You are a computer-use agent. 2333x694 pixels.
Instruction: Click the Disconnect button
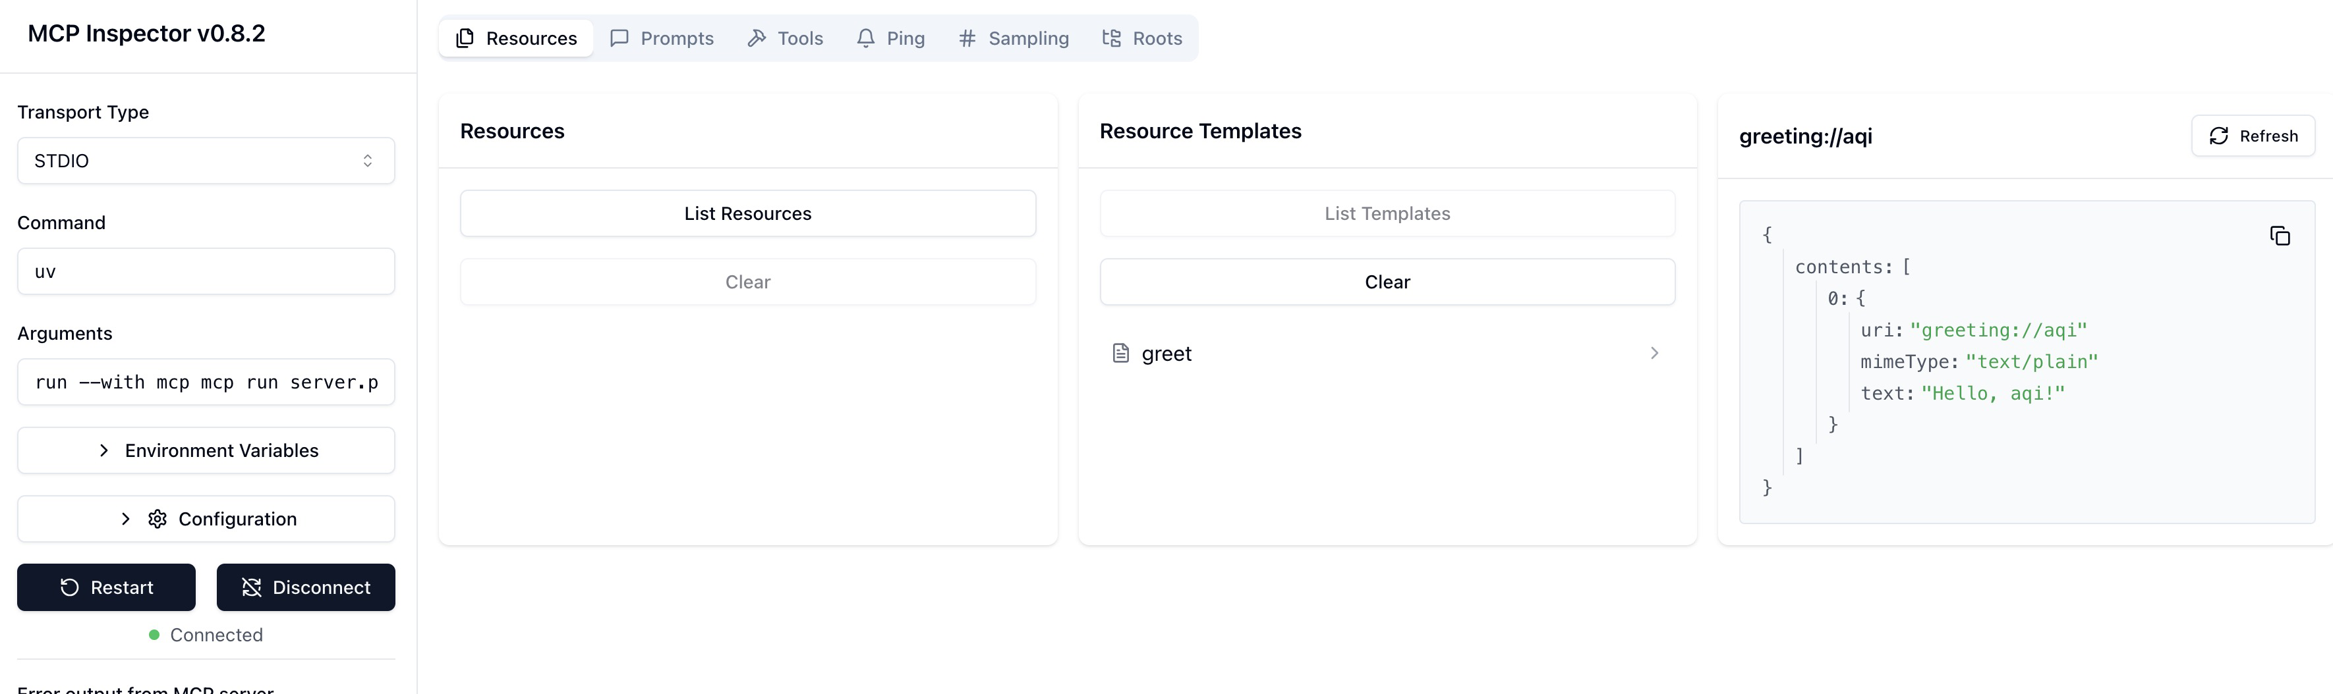click(x=305, y=587)
